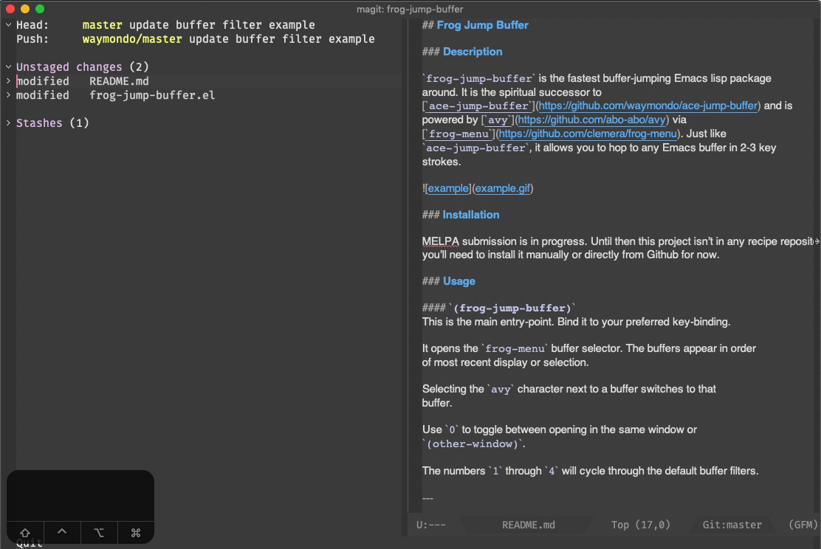Expand the Stashes section
821x549 pixels.
click(x=8, y=122)
